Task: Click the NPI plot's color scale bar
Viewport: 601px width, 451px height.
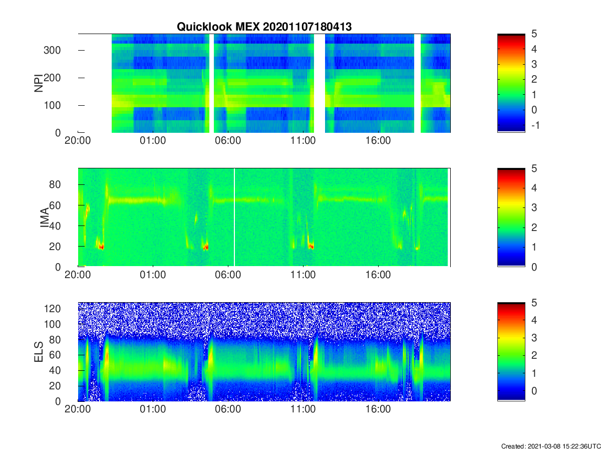Action: click(511, 83)
